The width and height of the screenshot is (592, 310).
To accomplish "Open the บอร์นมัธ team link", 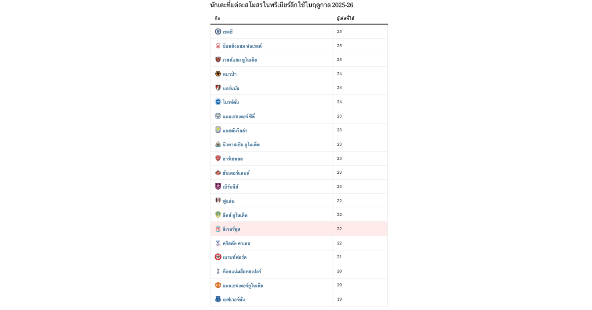I will pyautogui.click(x=231, y=88).
